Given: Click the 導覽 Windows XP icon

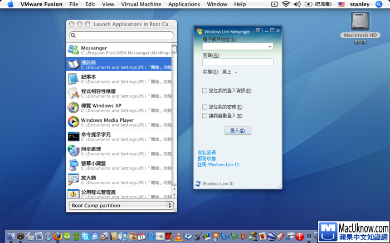Looking at the screenshot, I should pos(74,107).
